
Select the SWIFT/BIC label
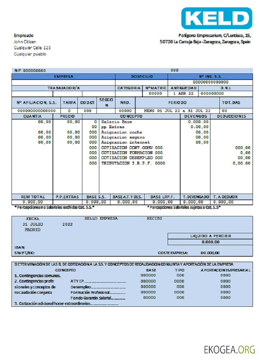click(24, 253)
